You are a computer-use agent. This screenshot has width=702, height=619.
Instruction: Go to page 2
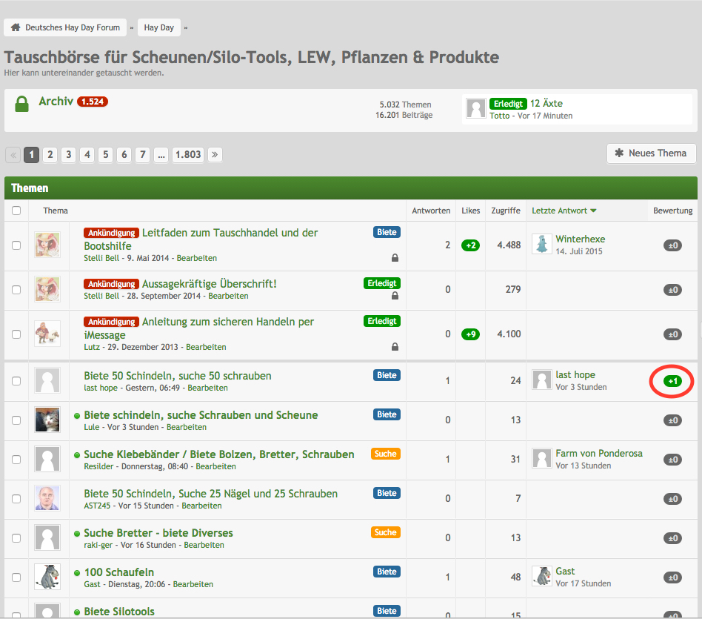[50, 154]
